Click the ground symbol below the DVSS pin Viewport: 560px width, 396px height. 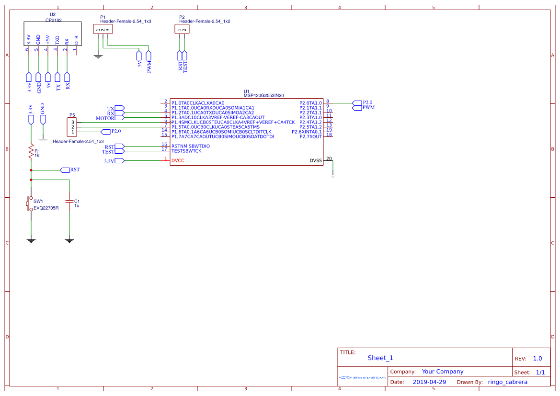(334, 175)
